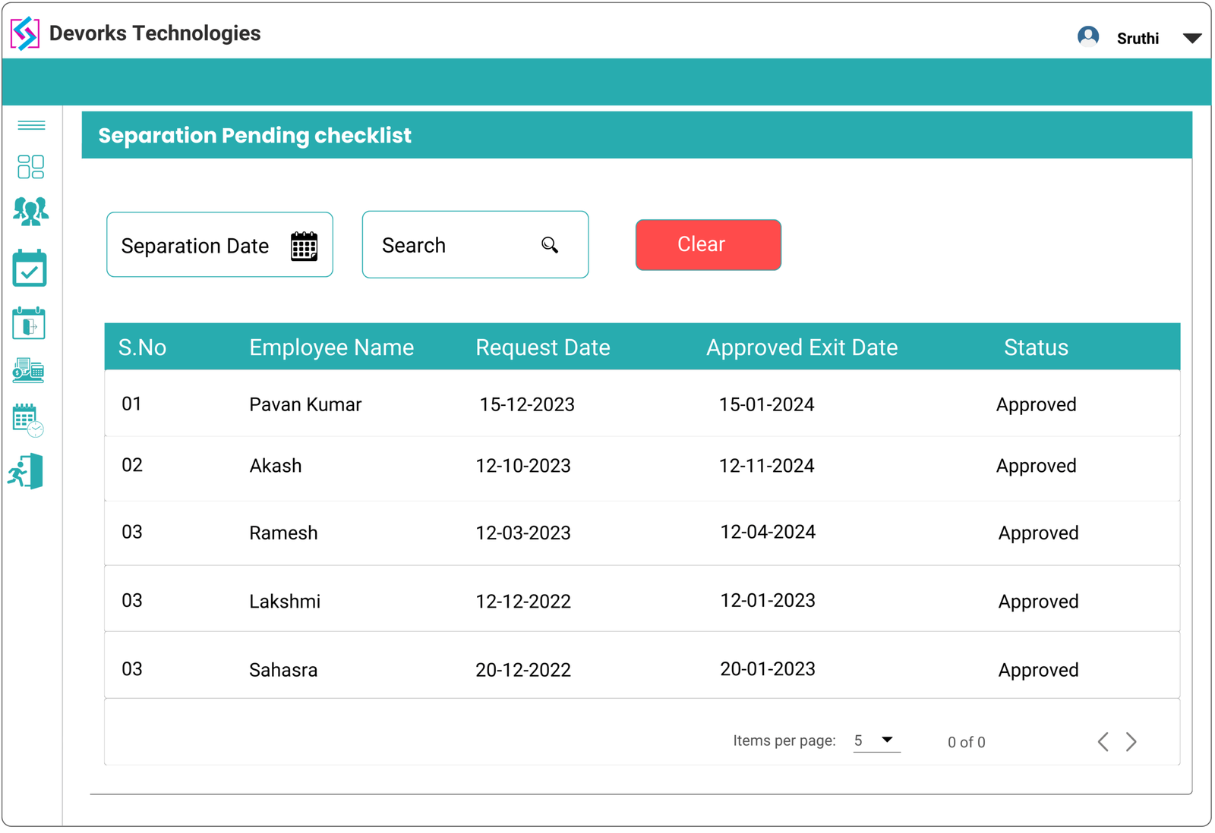Expand the Separation Date picker
The image size is (1215, 833).
219,245
